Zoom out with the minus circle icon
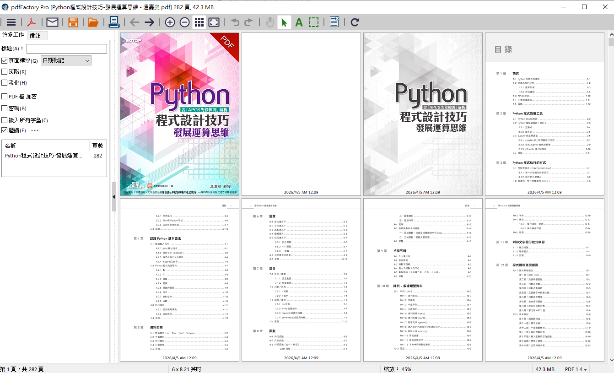Image resolution: width=614 pixels, height=373 pixels. coord(184,22)
